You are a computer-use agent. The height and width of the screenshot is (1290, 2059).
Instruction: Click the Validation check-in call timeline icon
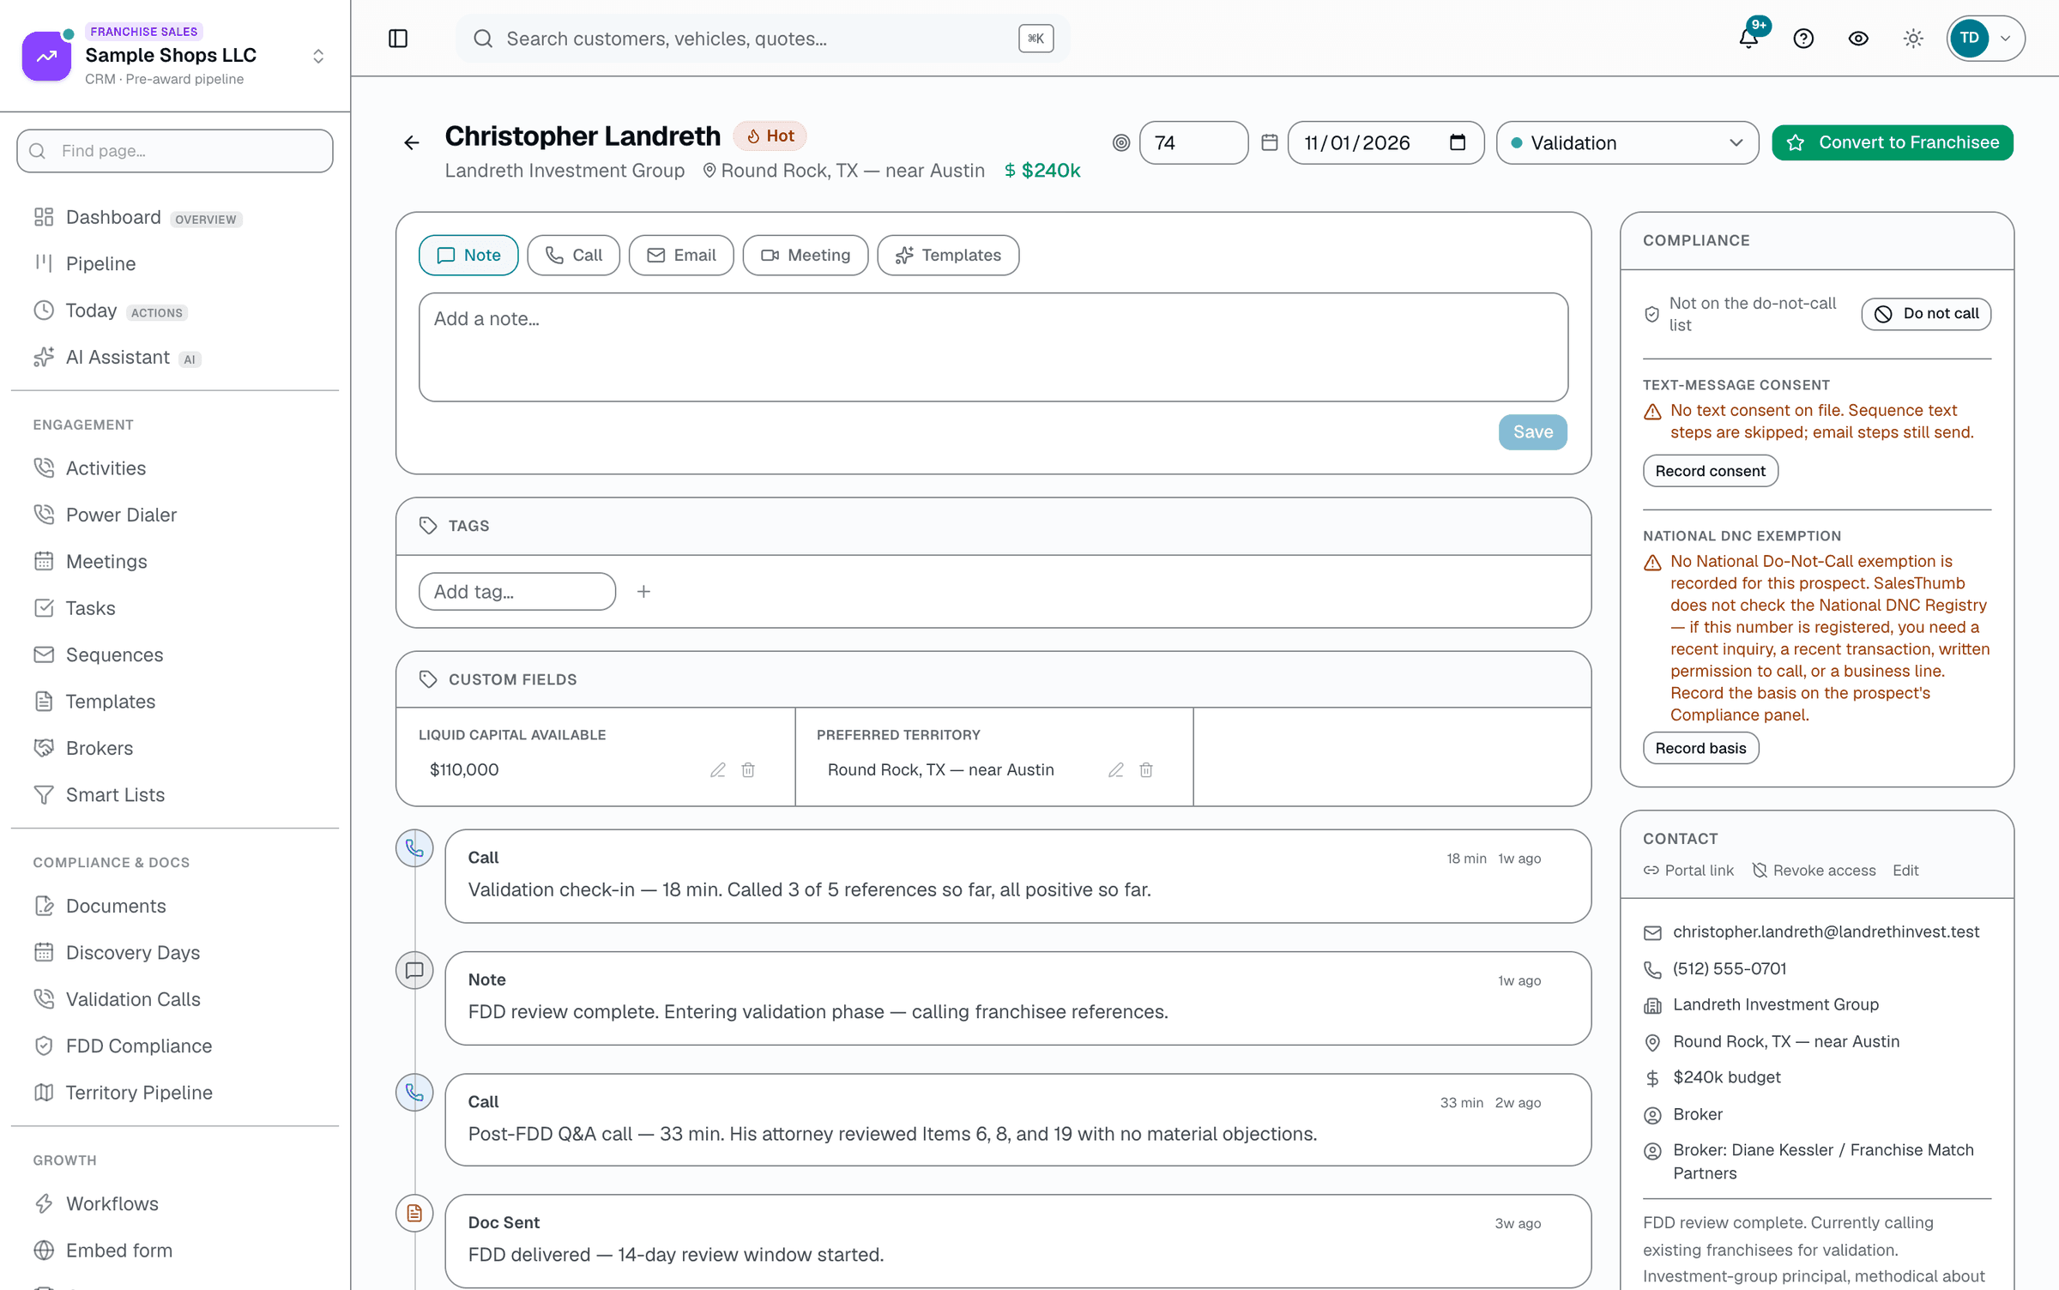(x=414, y=848)
